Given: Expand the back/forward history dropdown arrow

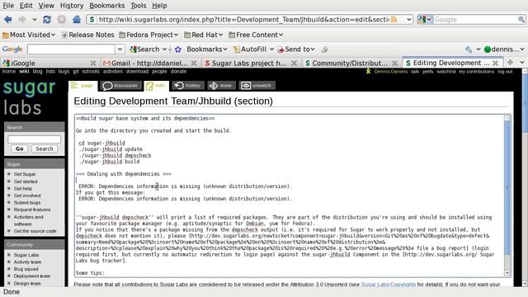Looking at the screenshot, I should pos(35,20).
